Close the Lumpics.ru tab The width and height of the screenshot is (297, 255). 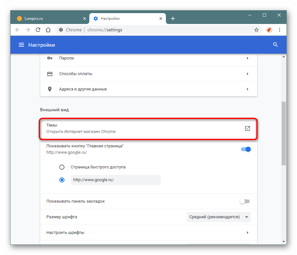(85, 19)
